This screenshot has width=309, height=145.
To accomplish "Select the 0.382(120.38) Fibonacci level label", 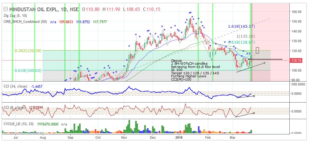I will click(x=28, y=51).
